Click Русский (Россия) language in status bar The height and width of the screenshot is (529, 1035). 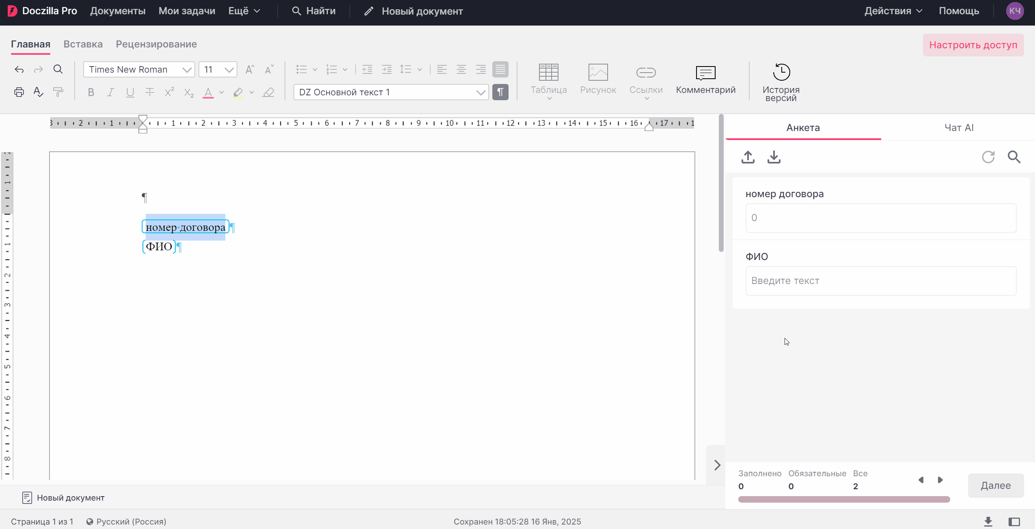pyautogui.click(x=126, y=522)
